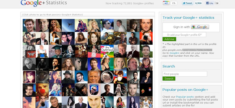The height and width of the screenshot is (108, 235).
Task: Open the bald man with purple tie photo
Action: [81, 102]
